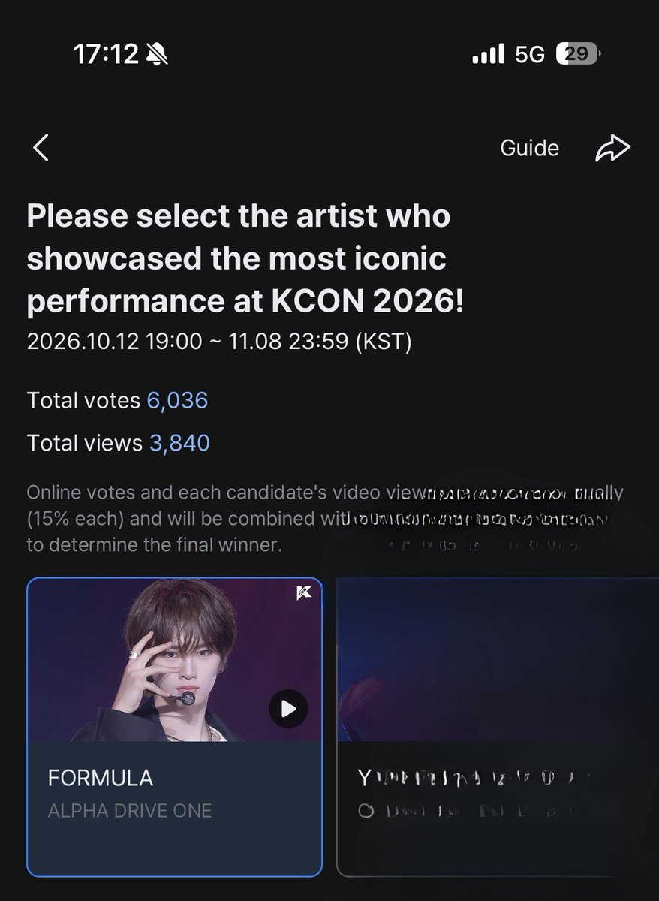
Task: Select the FORMULA candidate card
Action: [175, 727]
